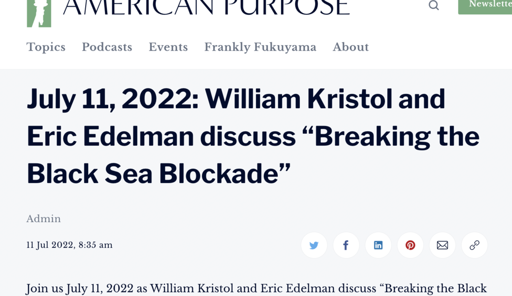Visit the Frankly Fukuyama section
This screenshot has height=296, width=512.
260,47
